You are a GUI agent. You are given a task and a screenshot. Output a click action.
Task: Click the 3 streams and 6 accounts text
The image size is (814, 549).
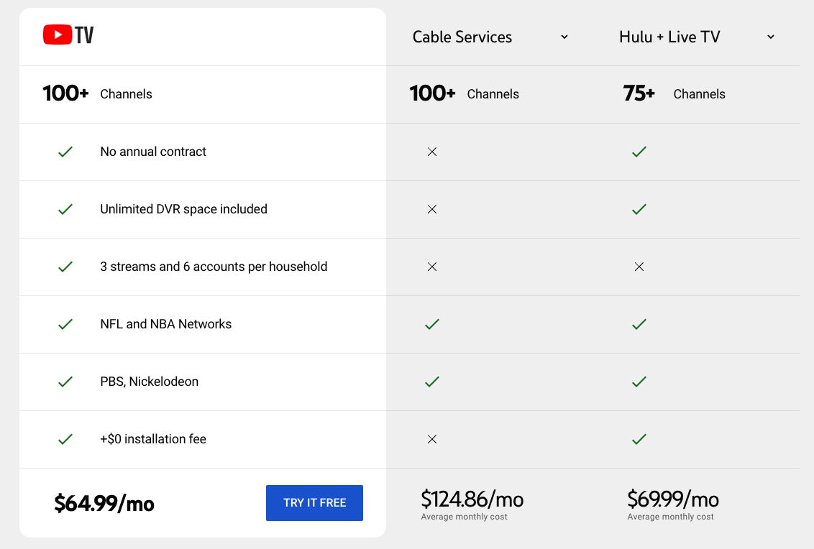pyautogui.click(x=214, y=267)
